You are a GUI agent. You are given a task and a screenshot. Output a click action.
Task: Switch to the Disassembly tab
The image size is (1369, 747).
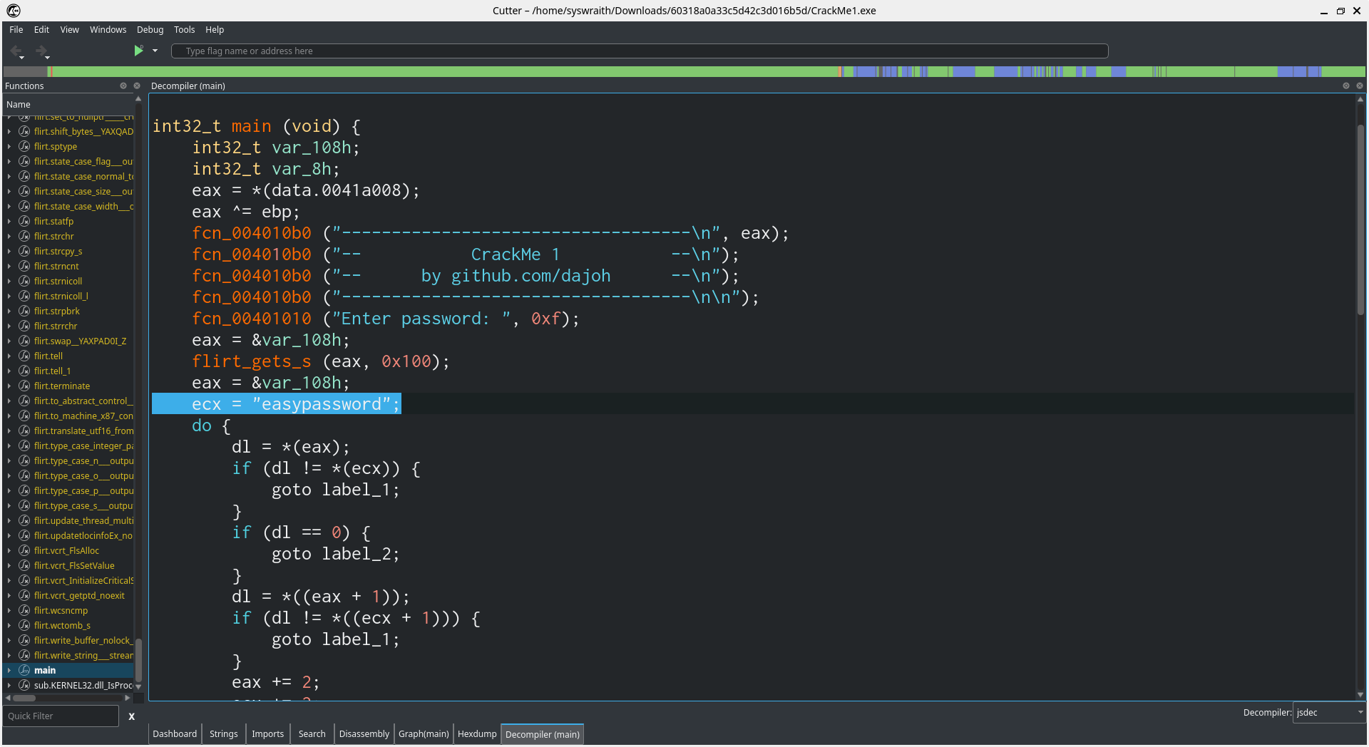pos(364,733)
